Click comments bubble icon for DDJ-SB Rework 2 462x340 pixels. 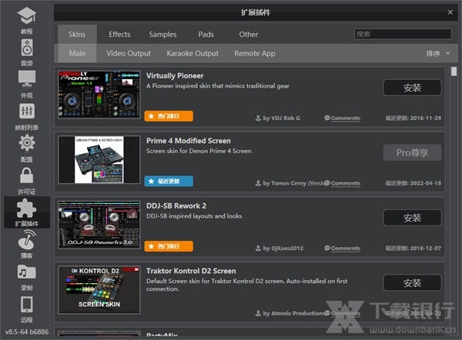327,248
